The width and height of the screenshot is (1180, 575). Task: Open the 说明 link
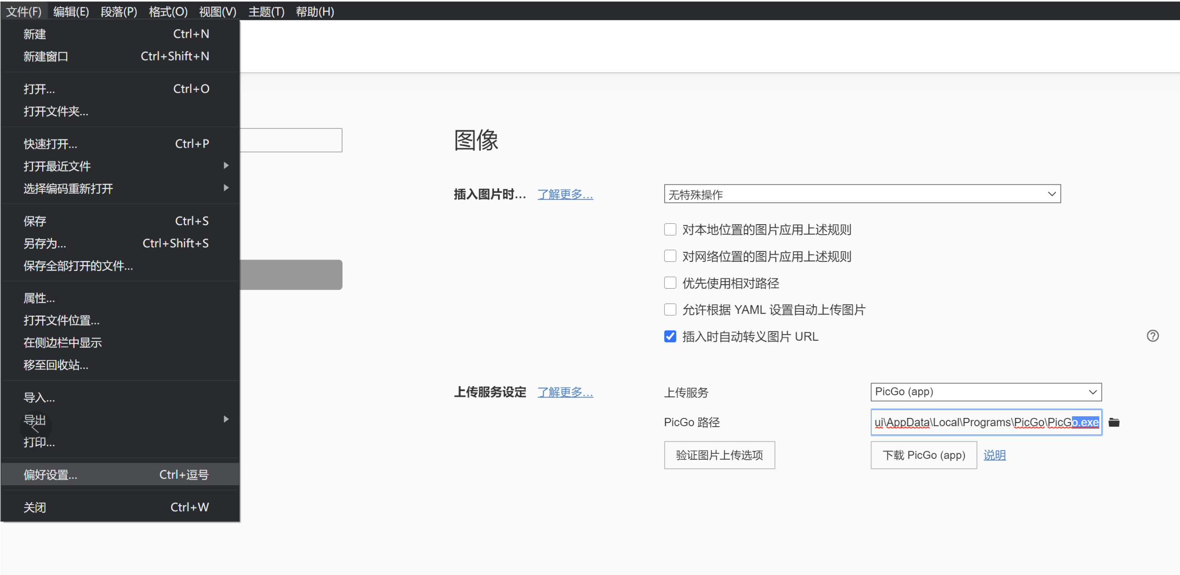click(x=994, y=455)
